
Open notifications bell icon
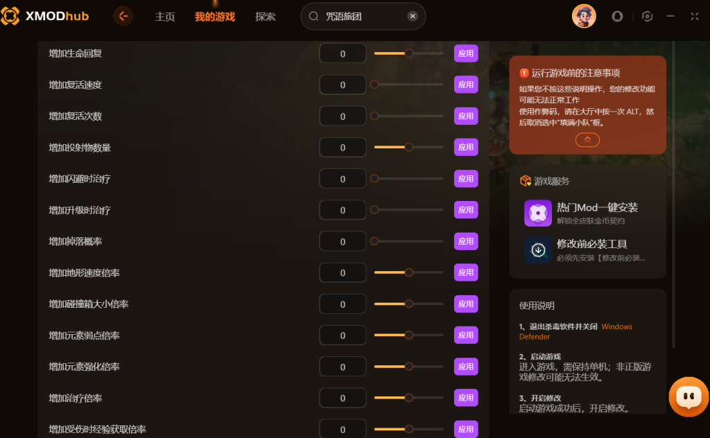[617, 17]
